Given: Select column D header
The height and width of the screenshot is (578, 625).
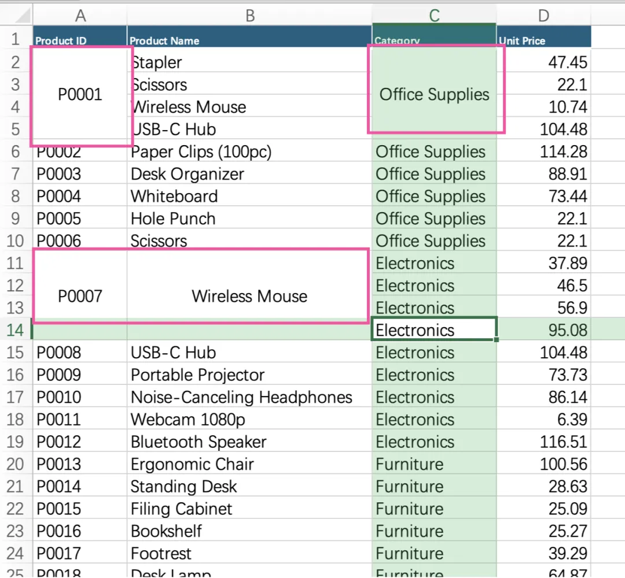Looking at the screenshot, I should pos(543,15).
